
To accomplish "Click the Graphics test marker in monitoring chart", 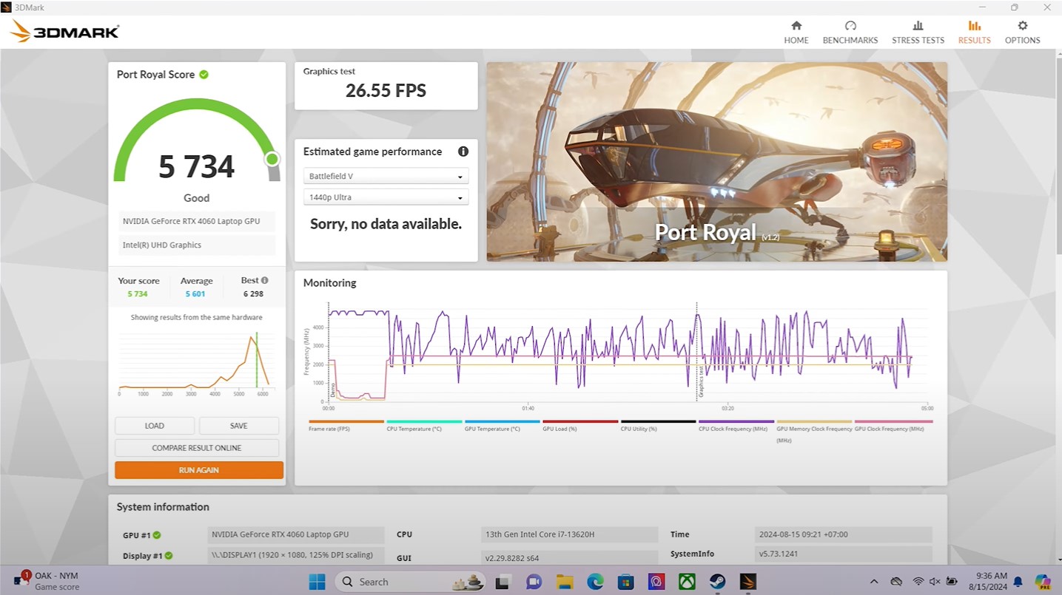I will point(702,382).
